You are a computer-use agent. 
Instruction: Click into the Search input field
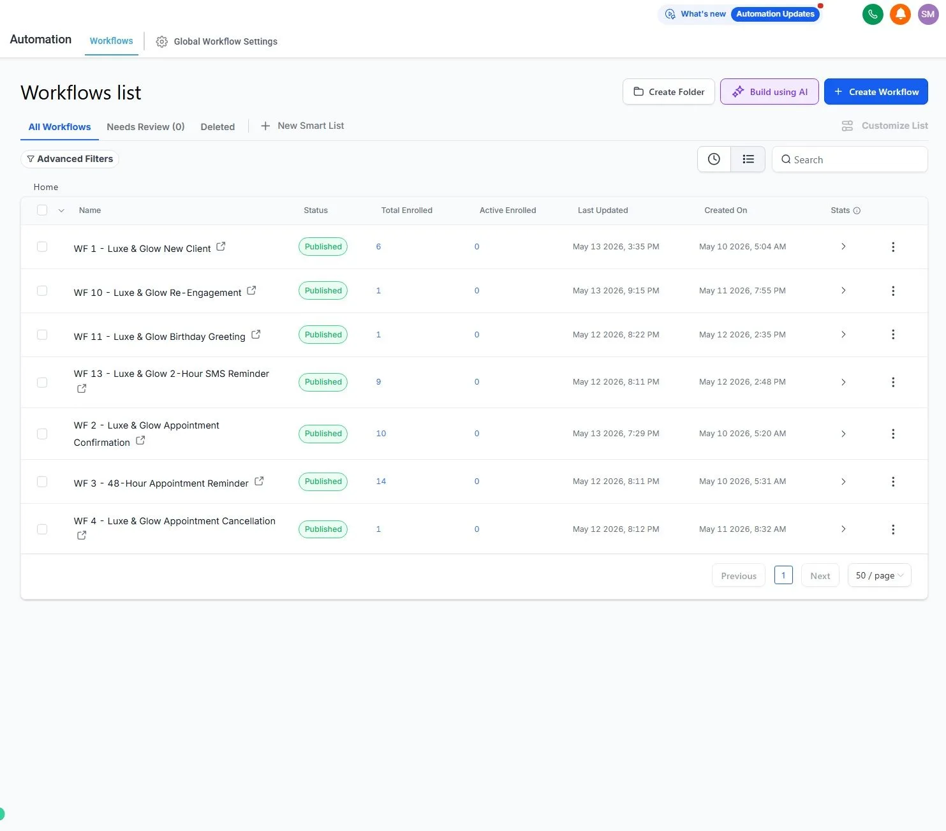[850, 159]
